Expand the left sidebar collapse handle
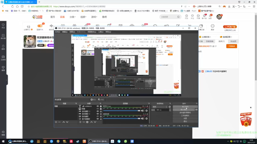This screenshot has height=144, width=257. click(6, 80)
